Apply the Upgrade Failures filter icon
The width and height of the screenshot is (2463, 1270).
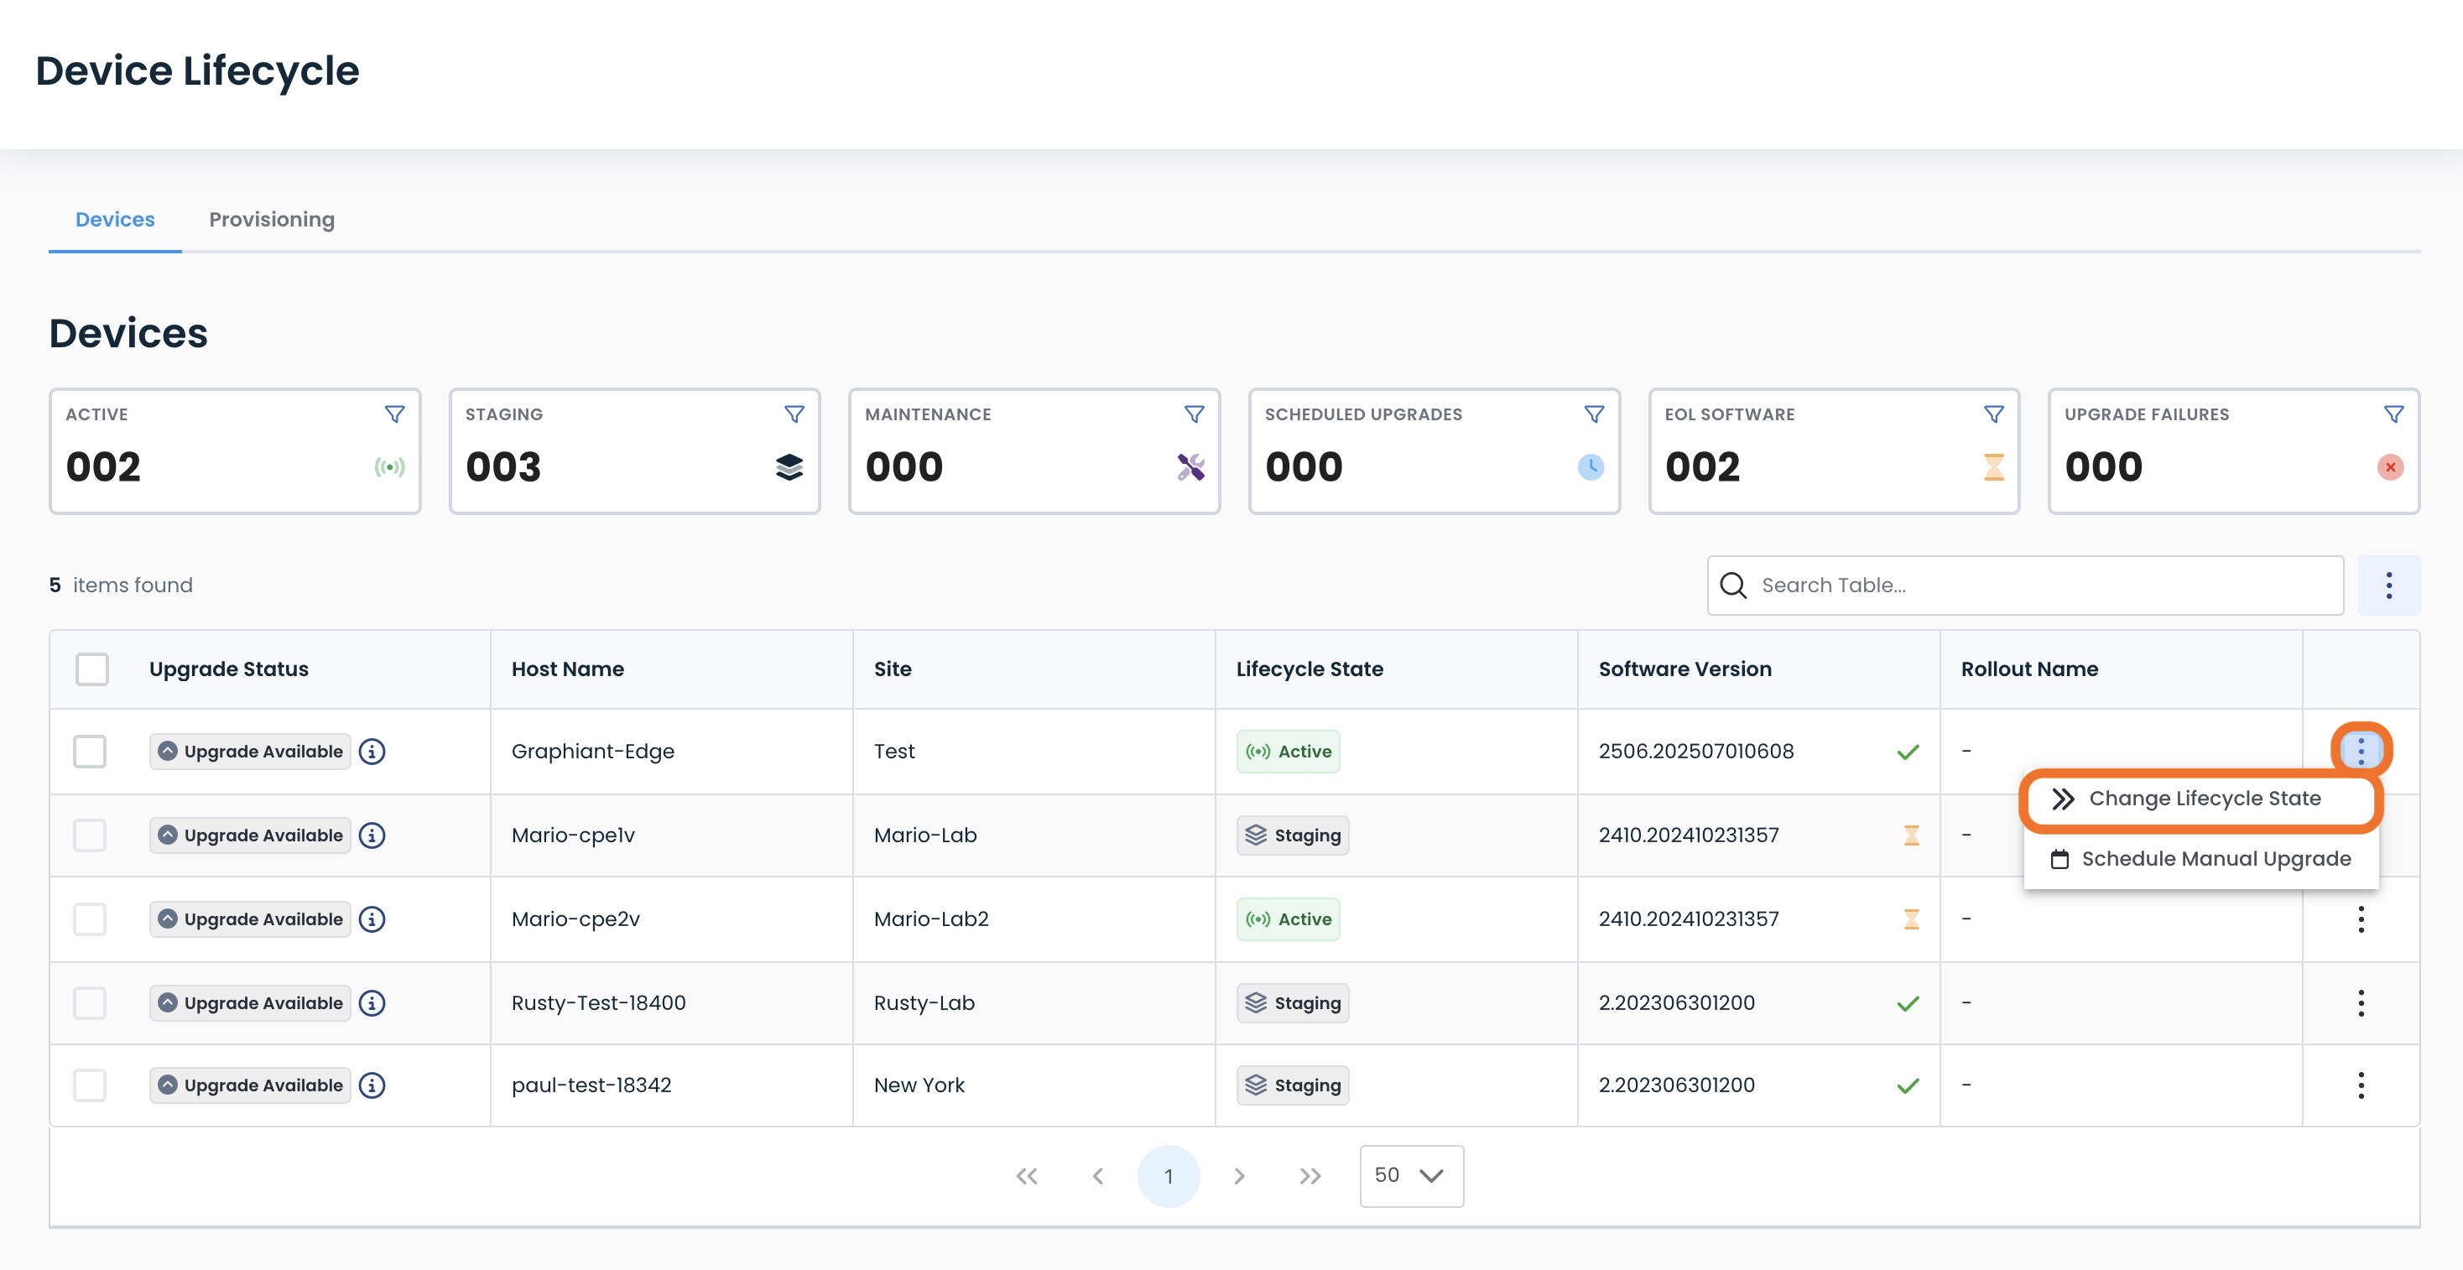pos(2393,414)
